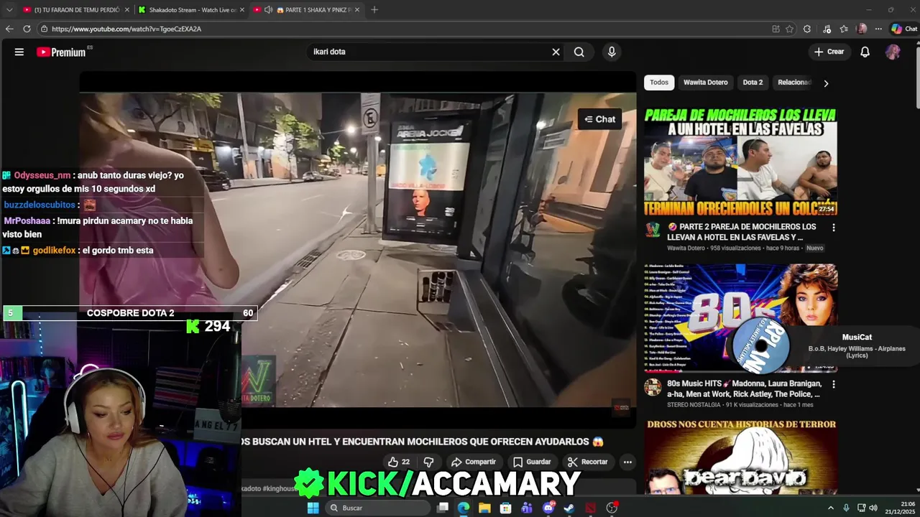Close the 'TU FARAON DE TEMU' tab

coord(126,10)
